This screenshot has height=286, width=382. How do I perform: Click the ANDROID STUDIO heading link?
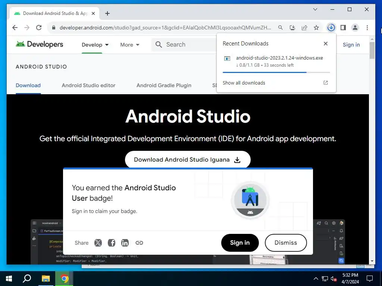(x=41, y=67)
